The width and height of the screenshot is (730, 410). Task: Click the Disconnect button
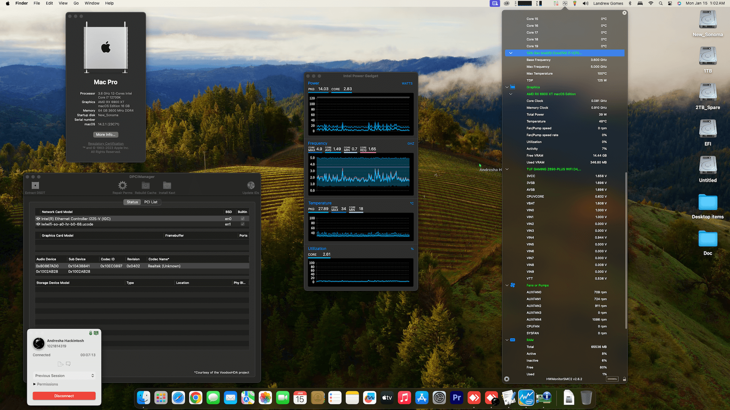click(x=64, y=396)
